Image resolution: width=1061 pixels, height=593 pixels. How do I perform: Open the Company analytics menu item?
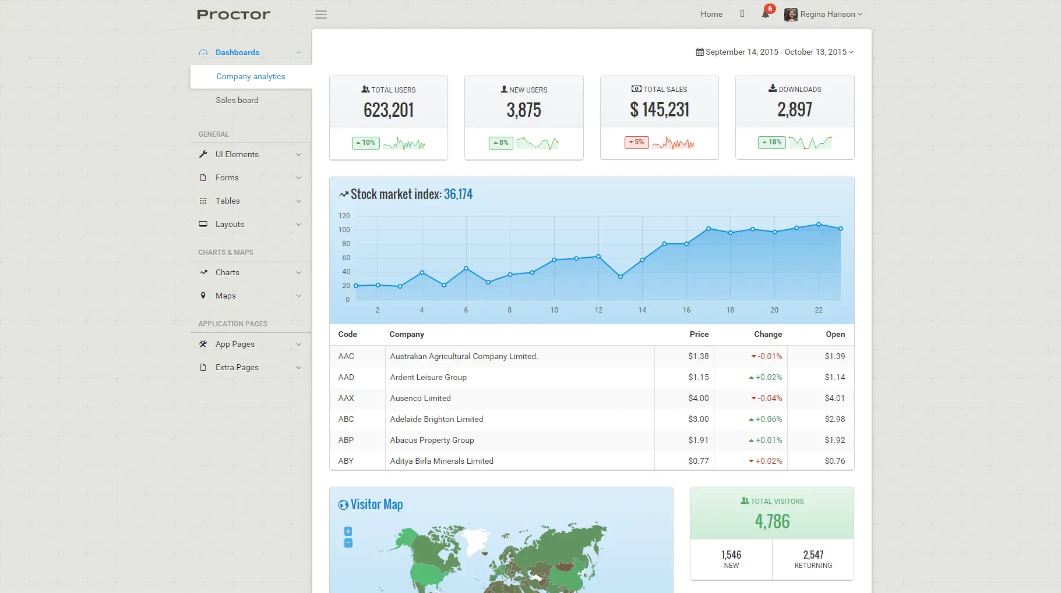pos(251,76)
